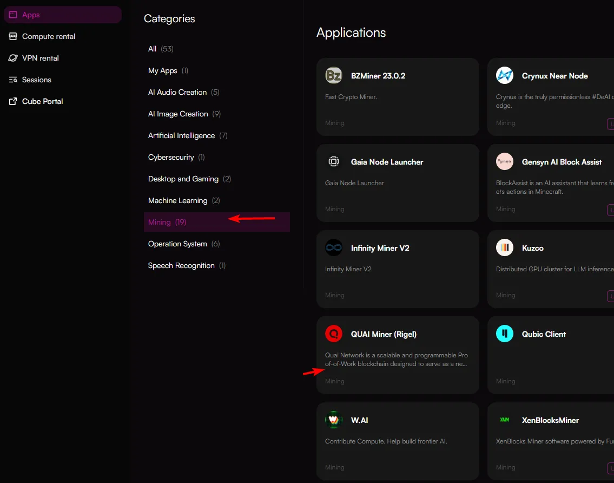Click Mining tag on W.AI card
Screen dimensions: 614x483
pyautogui.click(x=334, y=467)
